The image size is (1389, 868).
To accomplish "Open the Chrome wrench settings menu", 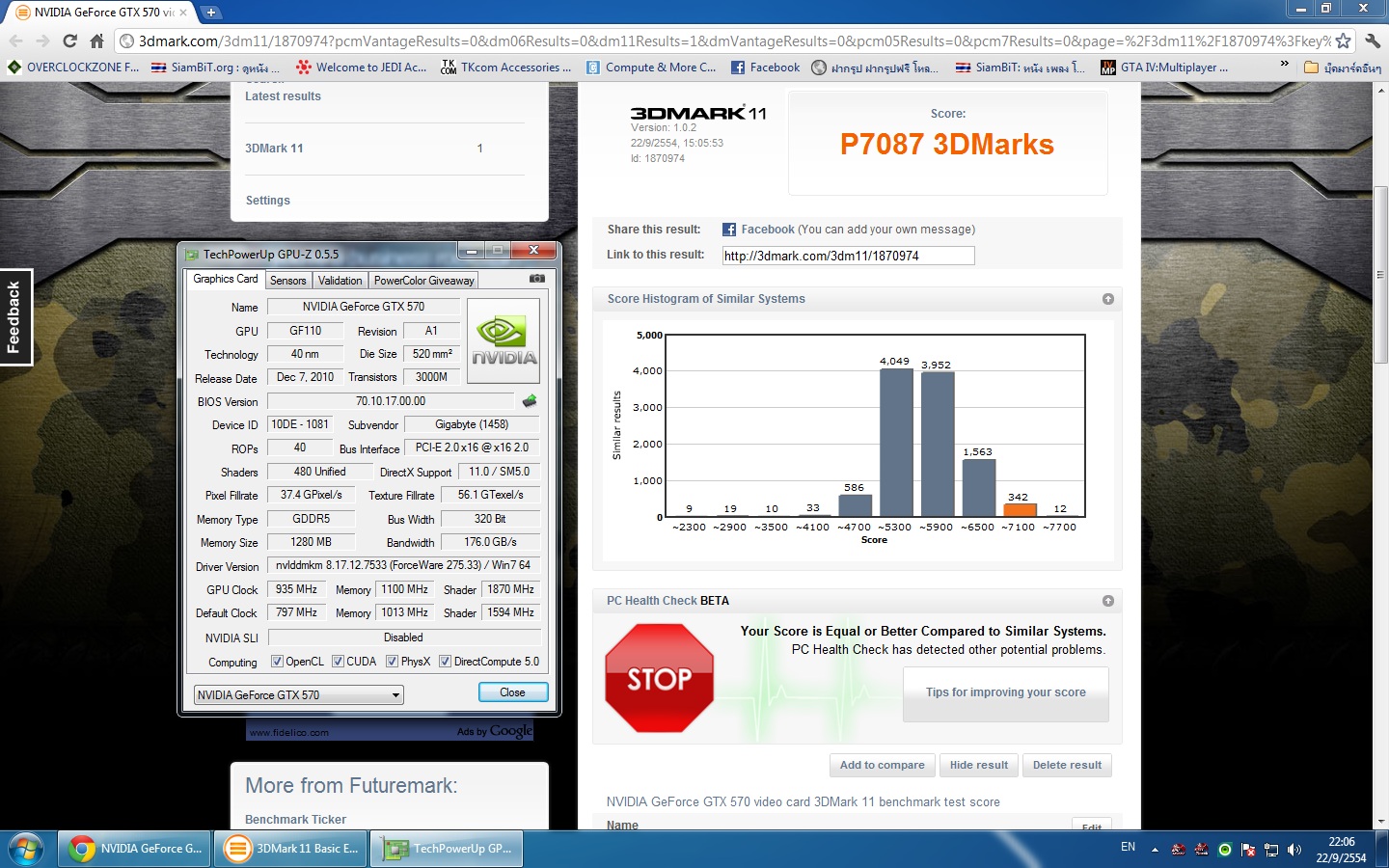I will pos(1373,41).
